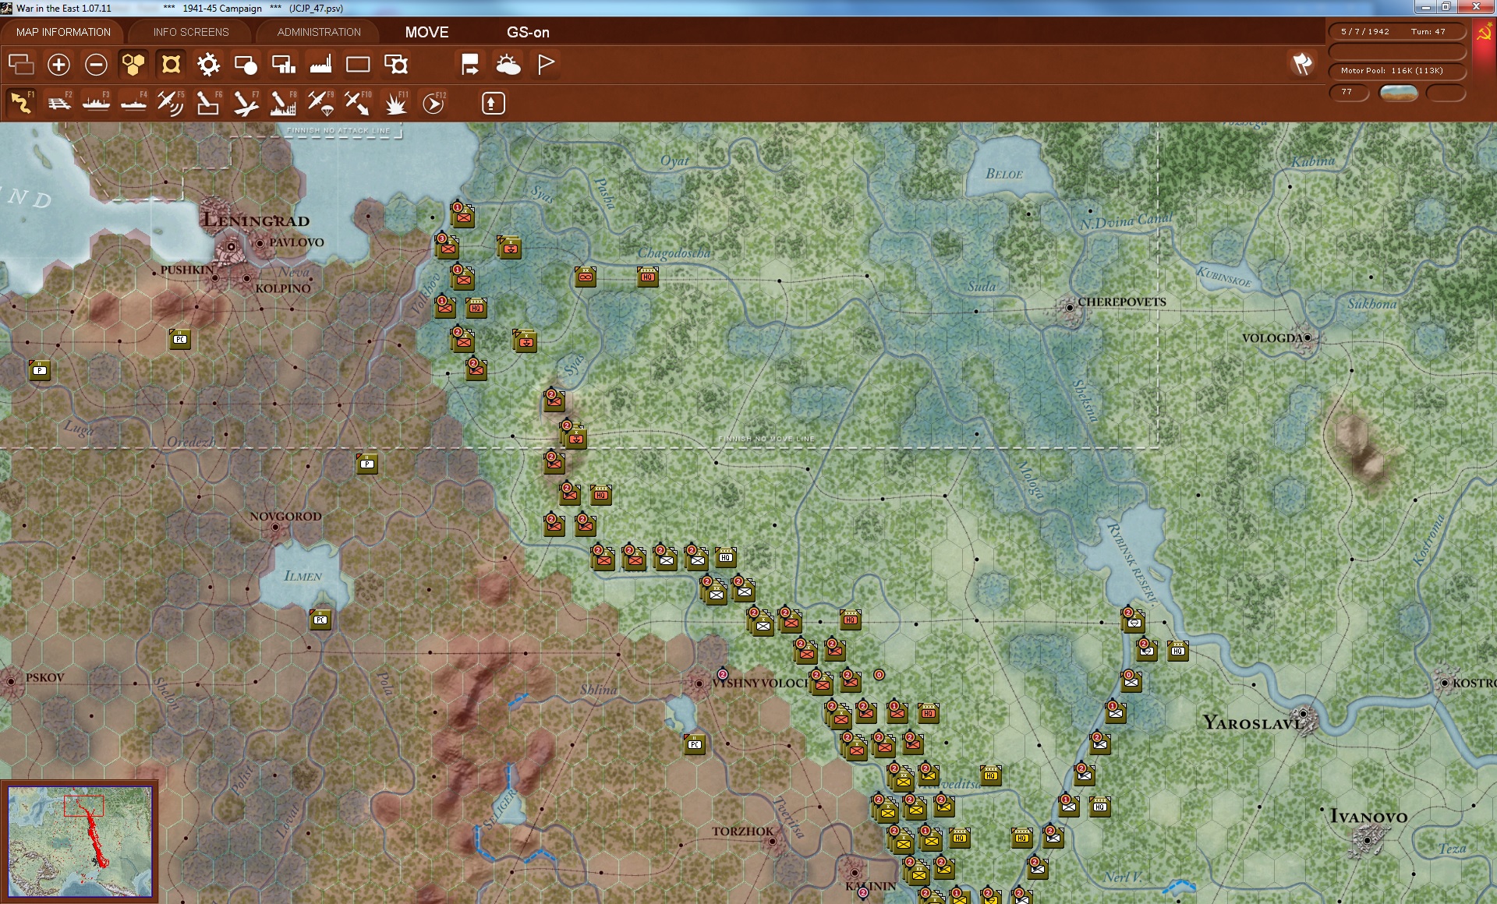Open the Info Screens tab
The height and width of the screenshot is (904, 1497).
(x=191, y=32)
